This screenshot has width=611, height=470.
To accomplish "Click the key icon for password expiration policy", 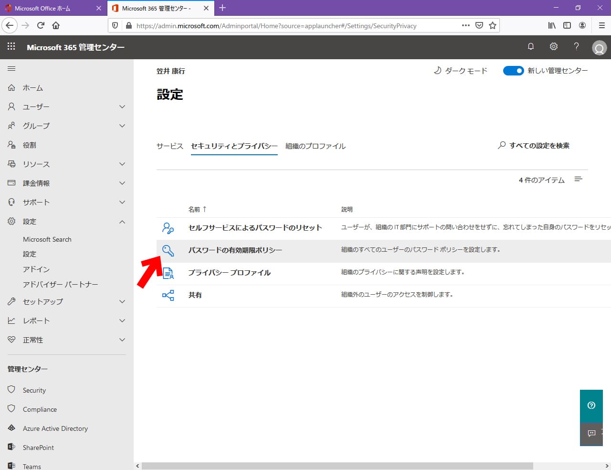I will click(168, 250).
